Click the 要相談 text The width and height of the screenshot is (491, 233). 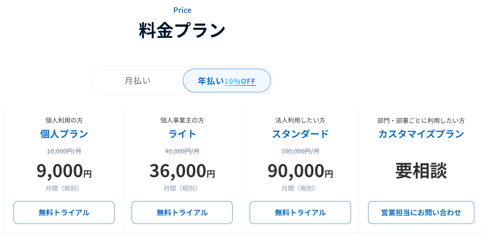click(x=421, y=171)
